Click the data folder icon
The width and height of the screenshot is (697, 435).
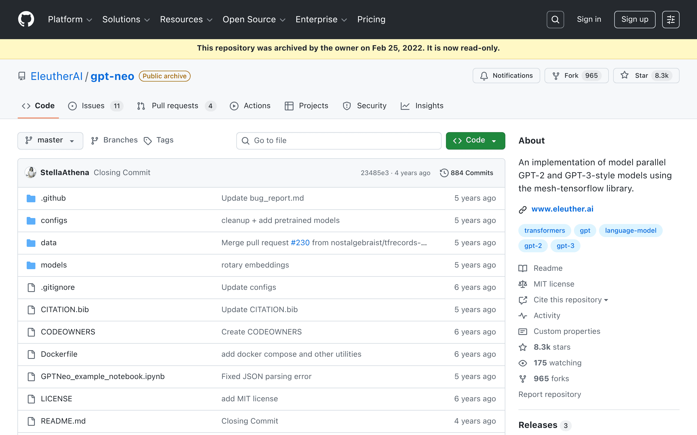pyautogui.click(x=31, y=243)
